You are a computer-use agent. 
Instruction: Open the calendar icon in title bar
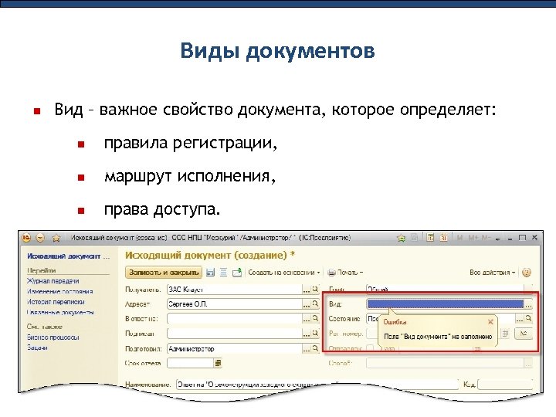click(443, 238)
